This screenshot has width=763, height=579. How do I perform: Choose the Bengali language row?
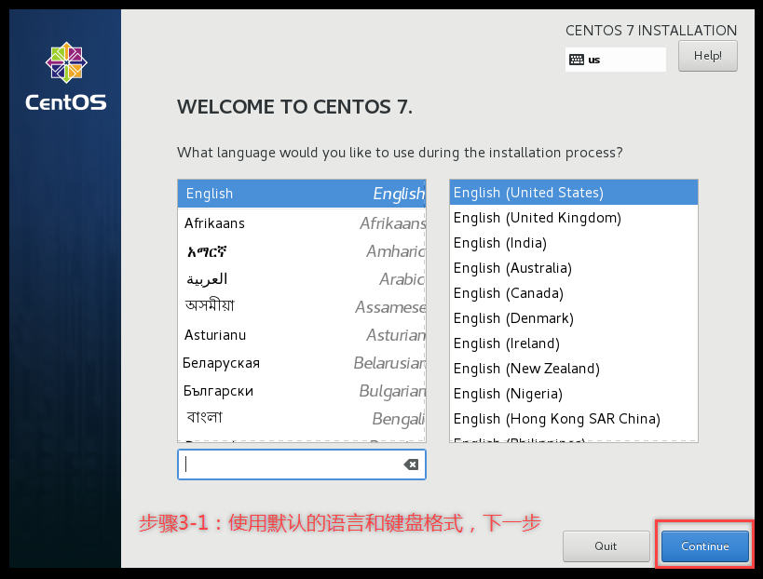[x=302, y=419]
